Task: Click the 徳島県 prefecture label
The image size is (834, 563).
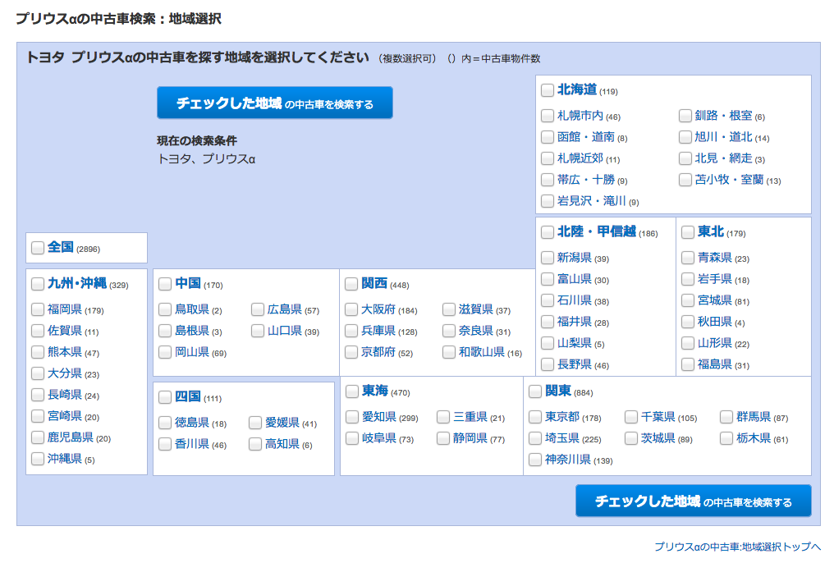Action: (x=192, y=423)
